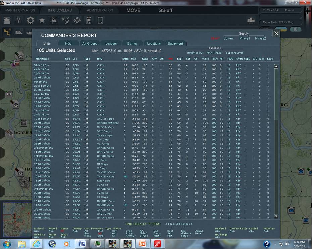Toggle the AirBase type filter
The height and width of the screenshot is (249, 312).
[186, 233]
